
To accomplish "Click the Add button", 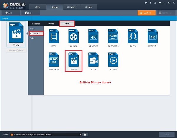I will 11,13.
